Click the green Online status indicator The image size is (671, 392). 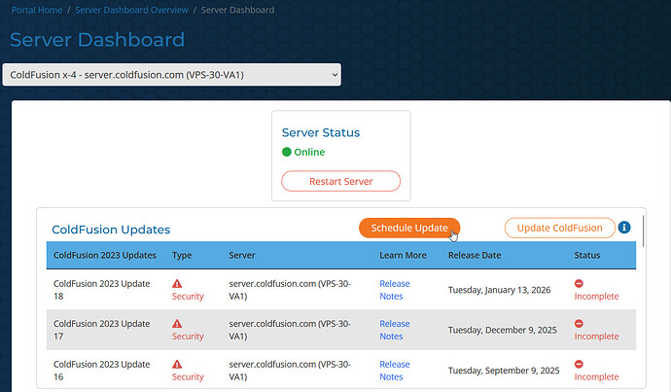click(x=287, y=152)
